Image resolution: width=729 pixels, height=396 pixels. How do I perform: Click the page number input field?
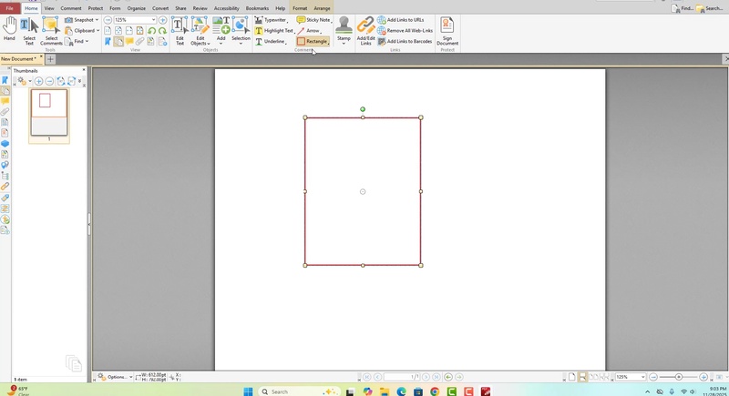coord(402,377)
